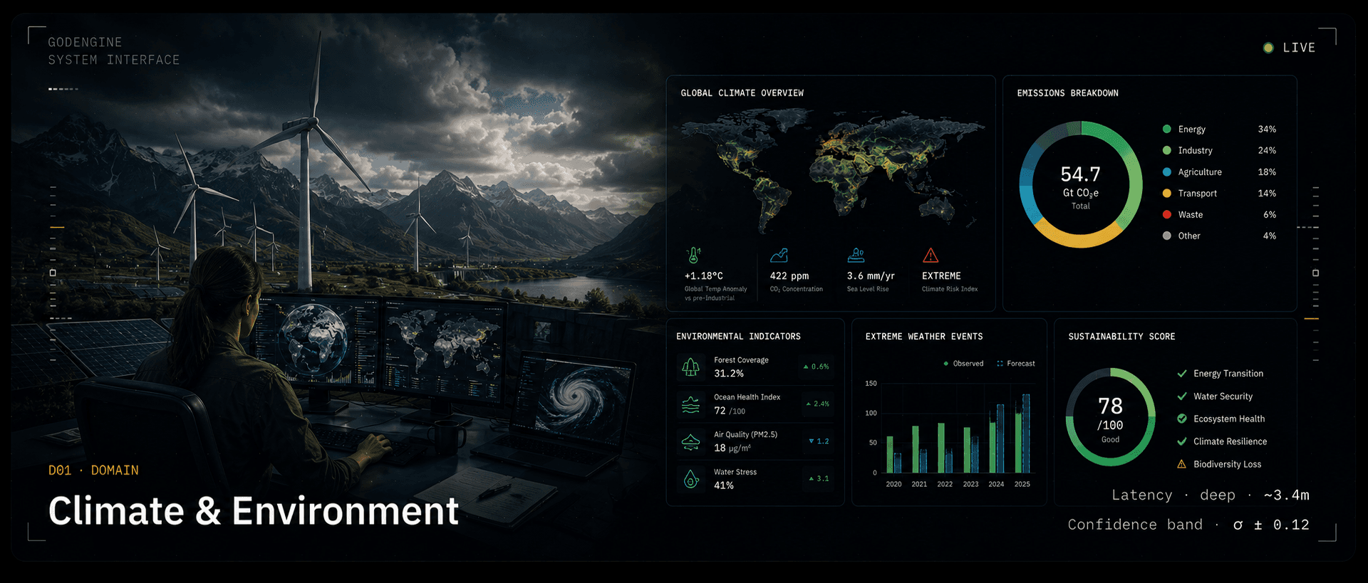Open the Emissions Breakdown panel title
Image resolution: width=1368 pixels, height=583 pixels.
click(1067, 93)
